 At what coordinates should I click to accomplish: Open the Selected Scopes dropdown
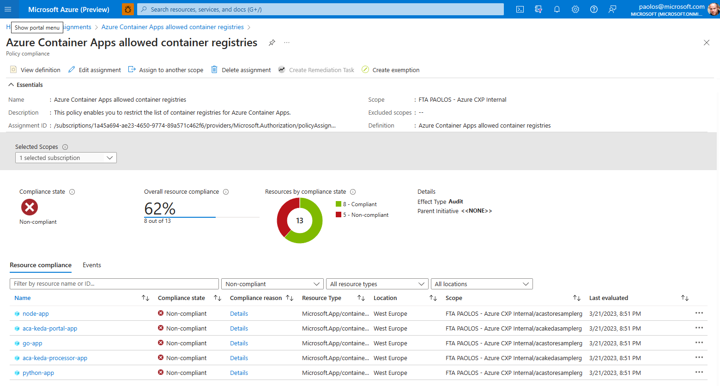coord(66,158)
